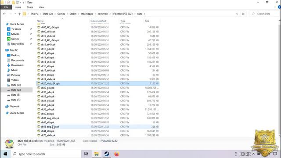Open the Share ribbon tab
The image size is (281, 158).
(30, 7)
